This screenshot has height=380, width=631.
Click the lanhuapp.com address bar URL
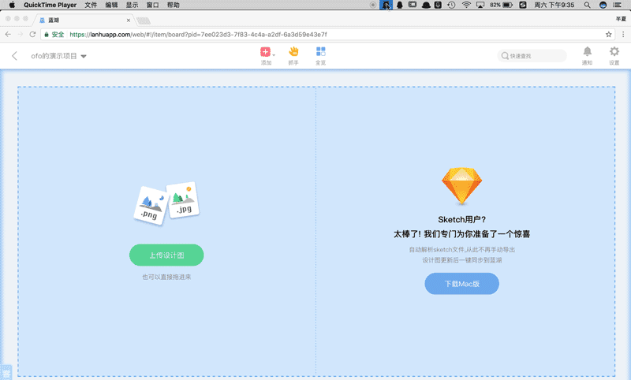click(198, 35)
